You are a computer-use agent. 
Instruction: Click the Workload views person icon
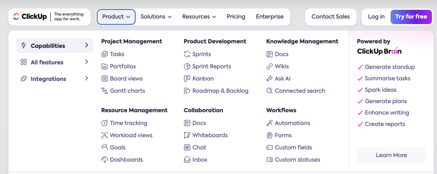pos(105,135)
